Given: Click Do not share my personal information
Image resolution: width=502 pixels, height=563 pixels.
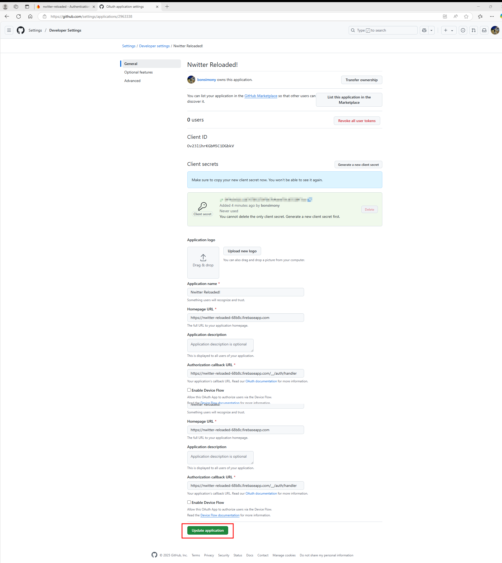Looking at the screenshot, I should 327,555.
